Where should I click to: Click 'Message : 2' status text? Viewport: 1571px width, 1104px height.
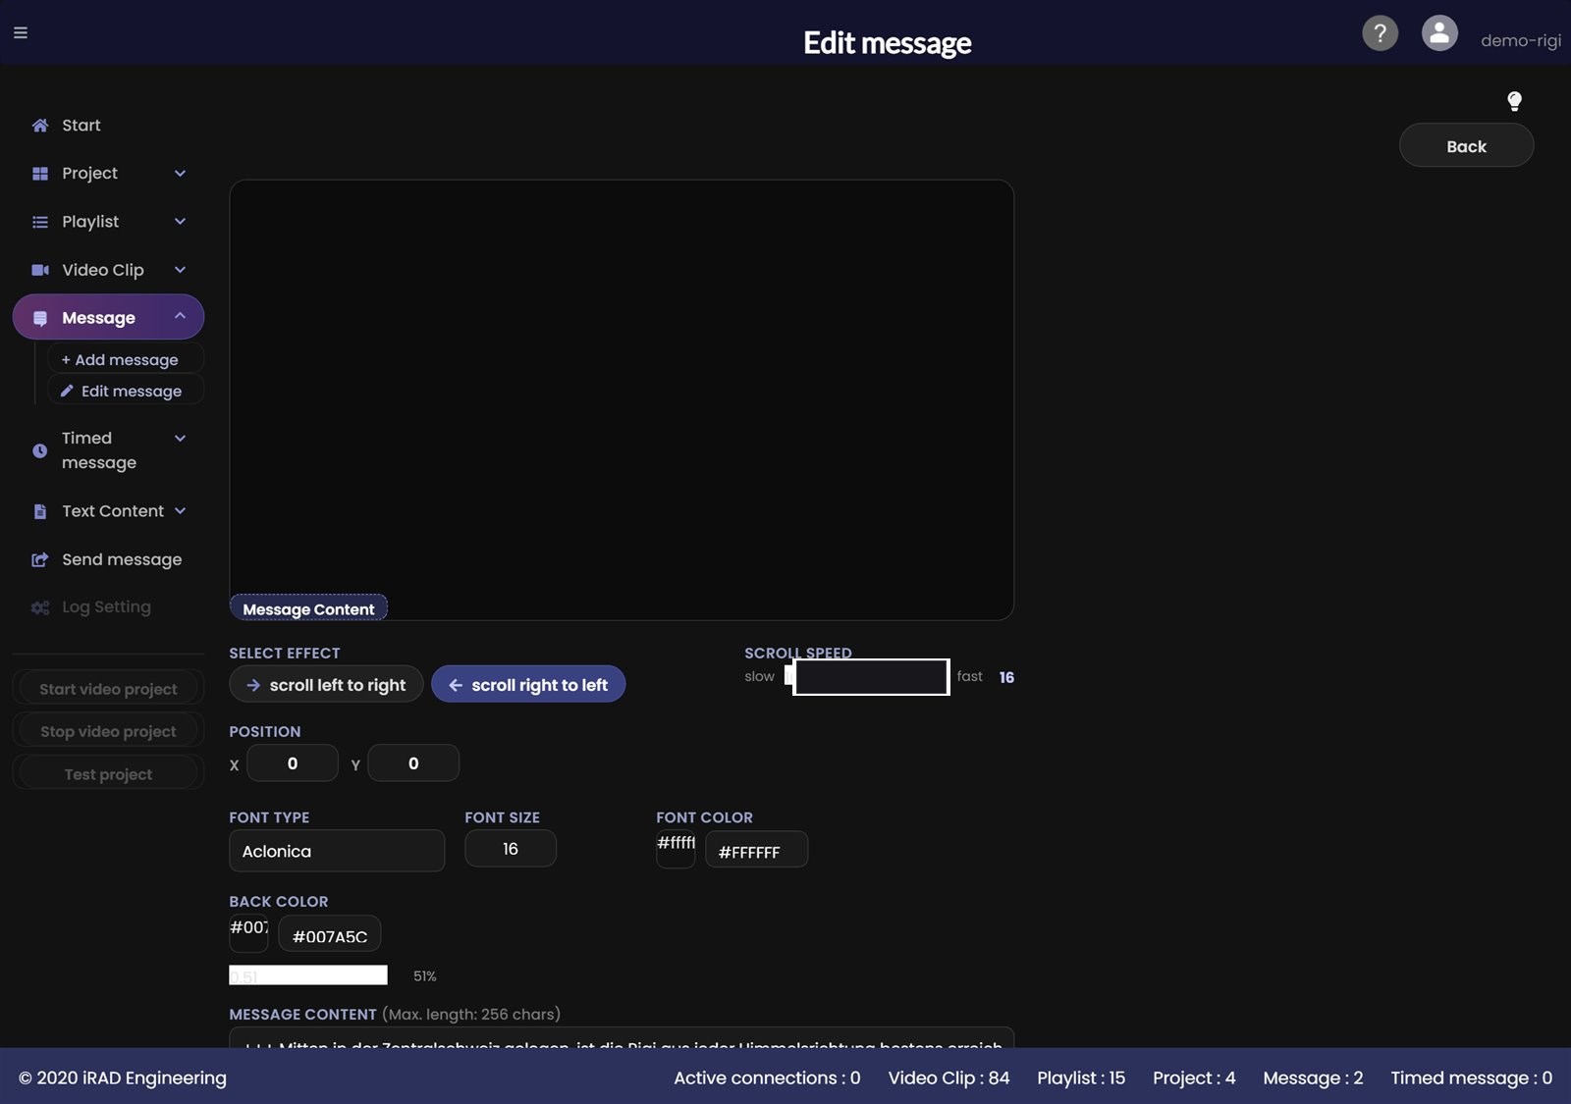(x=1313, y=1078)
